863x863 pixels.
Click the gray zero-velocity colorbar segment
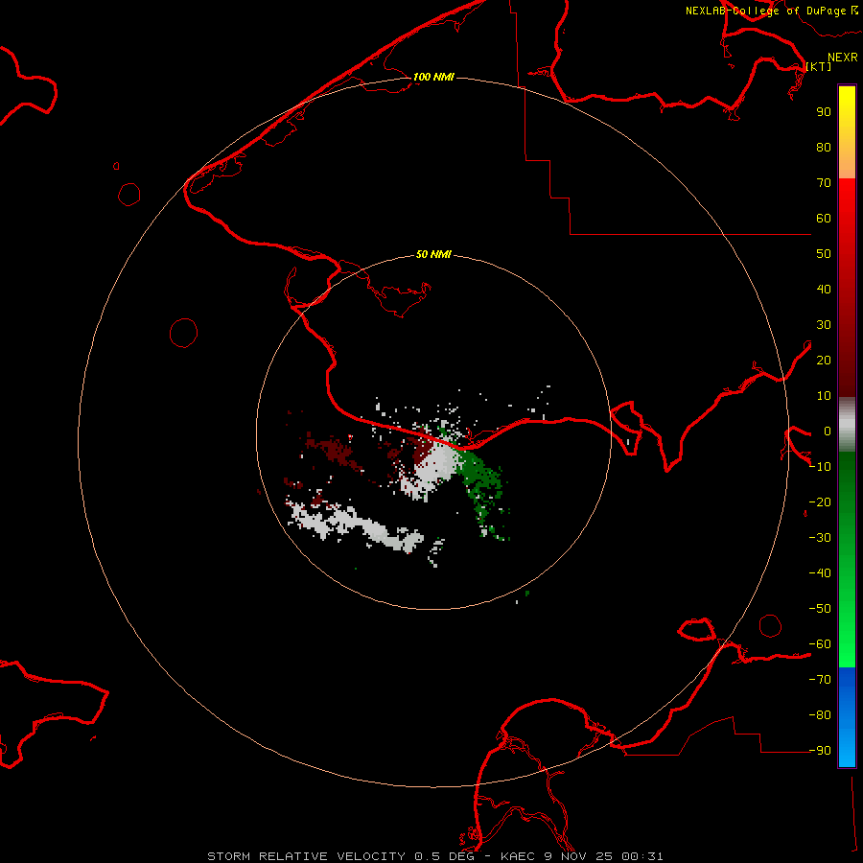[x=847, y=425]
